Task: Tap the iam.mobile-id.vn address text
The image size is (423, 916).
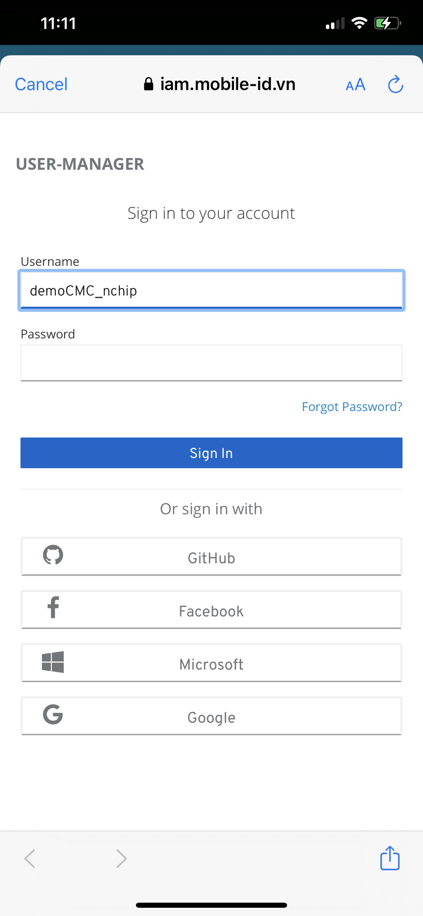Action: click(x=228, y=84)
